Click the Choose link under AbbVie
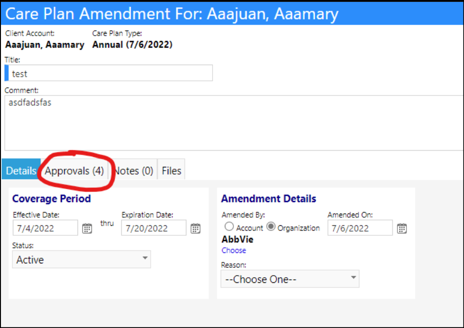 pos(234,250)
